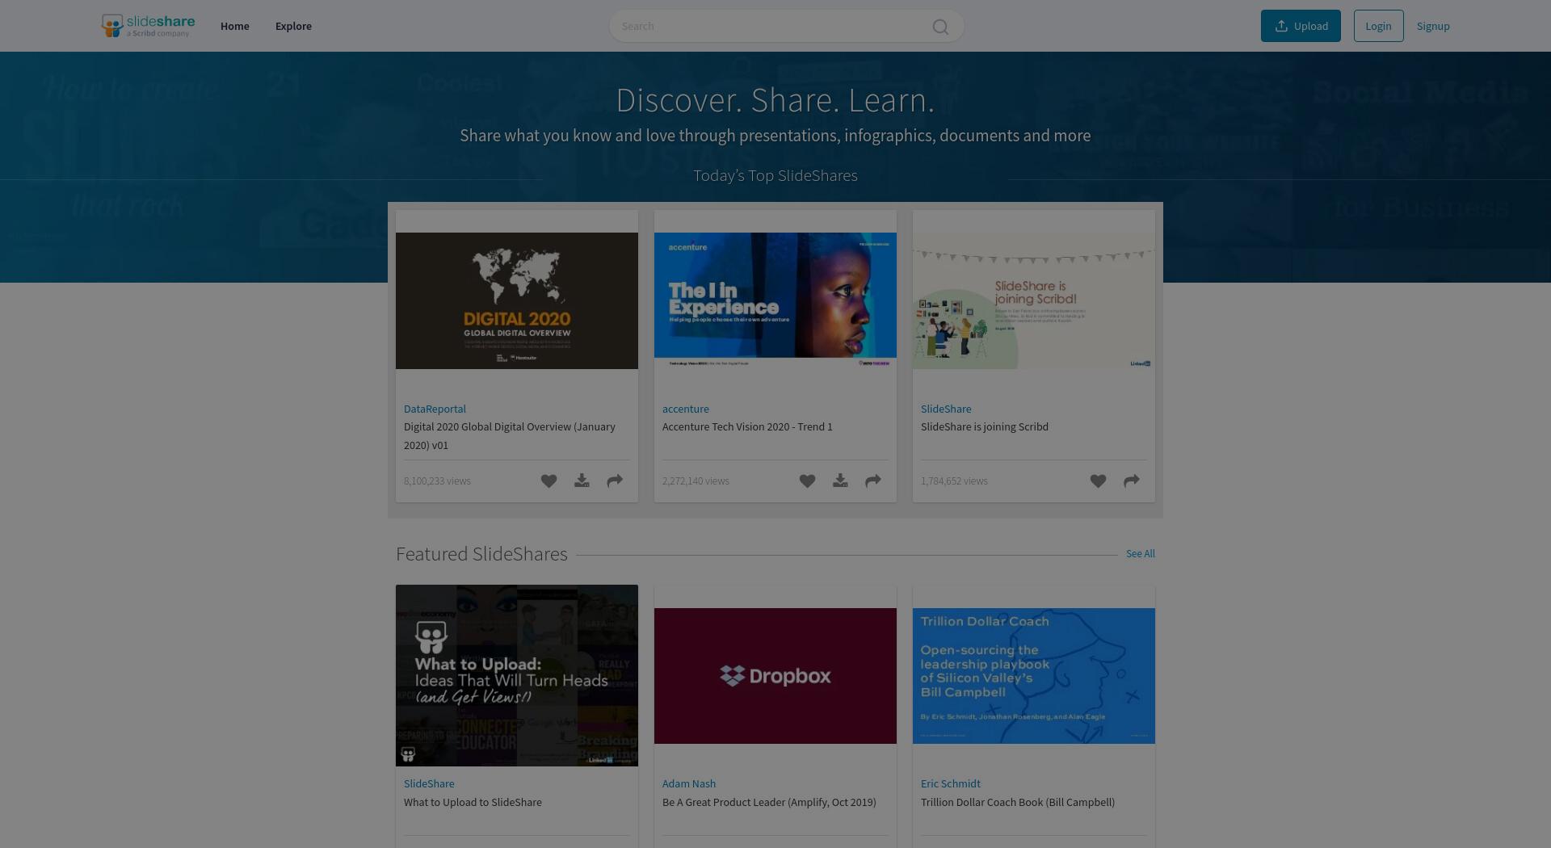Click the Digital 2020 world map thumbnail
1551x848 pixels.
517,300
